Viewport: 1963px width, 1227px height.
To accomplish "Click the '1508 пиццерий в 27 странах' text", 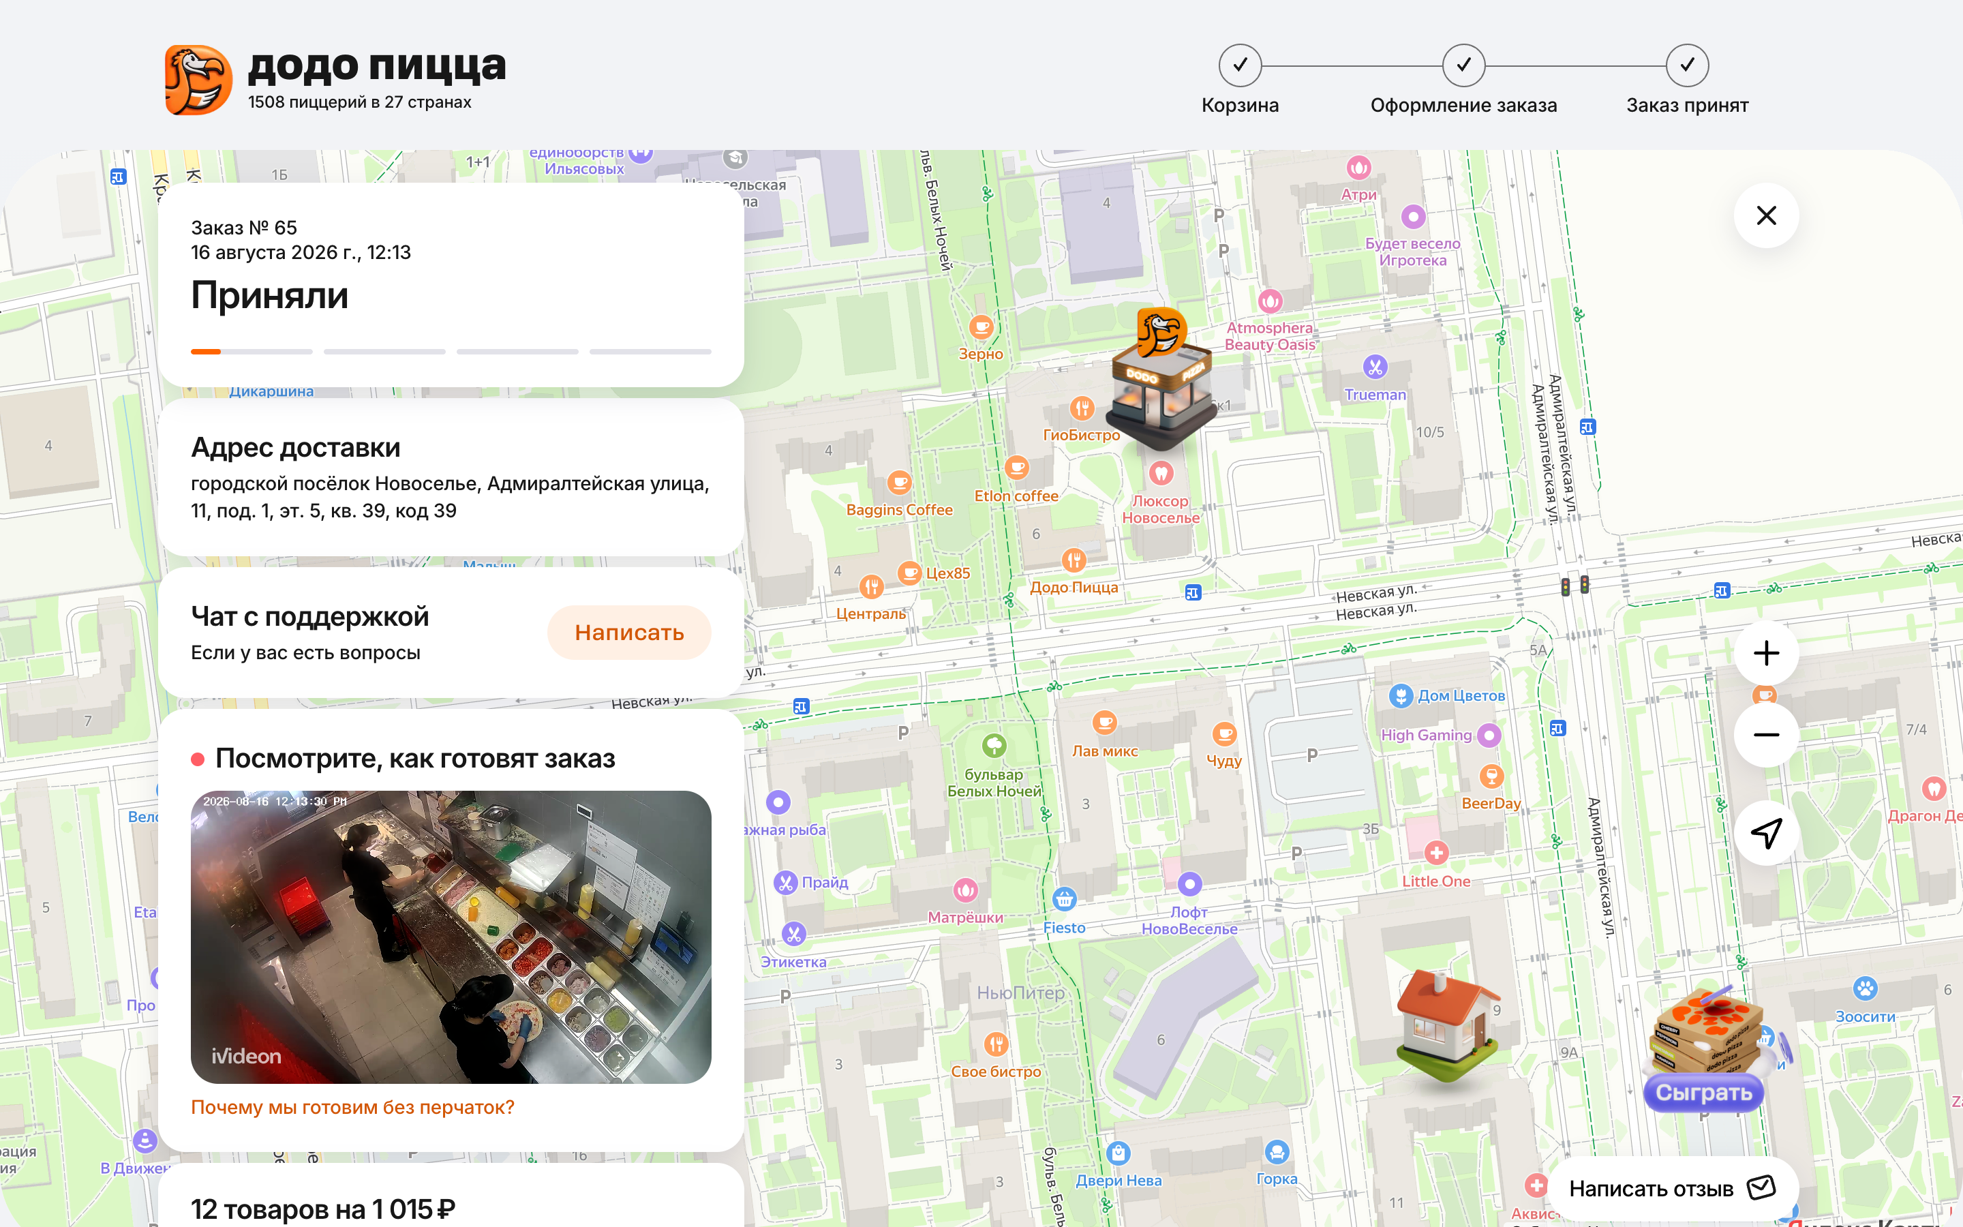I will [x=359, y=102].
